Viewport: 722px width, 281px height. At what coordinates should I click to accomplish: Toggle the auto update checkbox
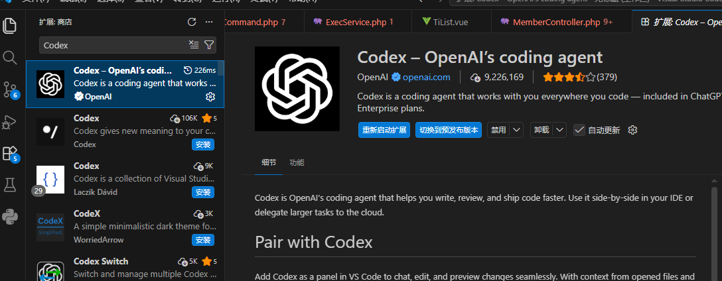point(579,130)
